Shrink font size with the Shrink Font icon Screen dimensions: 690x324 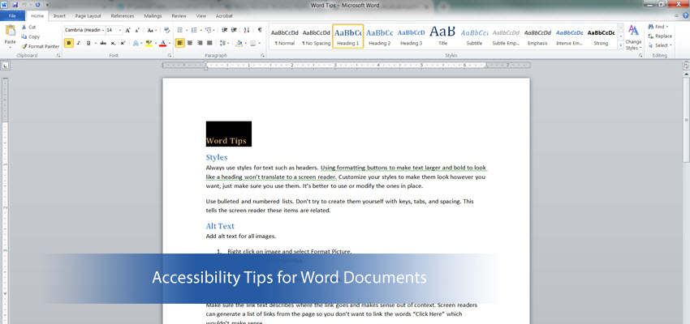pos(137,30)
